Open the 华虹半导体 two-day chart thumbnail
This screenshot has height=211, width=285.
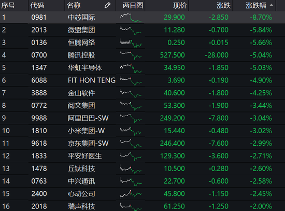(x=130, y=68)
